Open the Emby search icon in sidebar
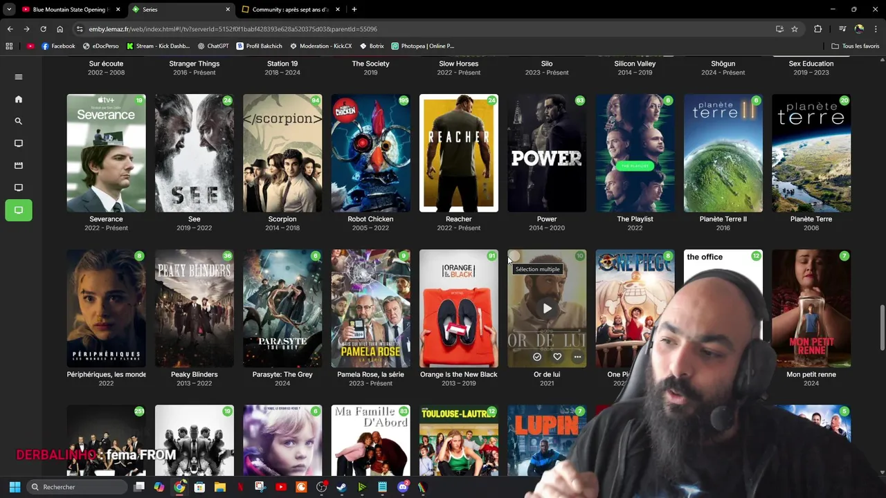886x498 pixels. (x=19, y=121)
